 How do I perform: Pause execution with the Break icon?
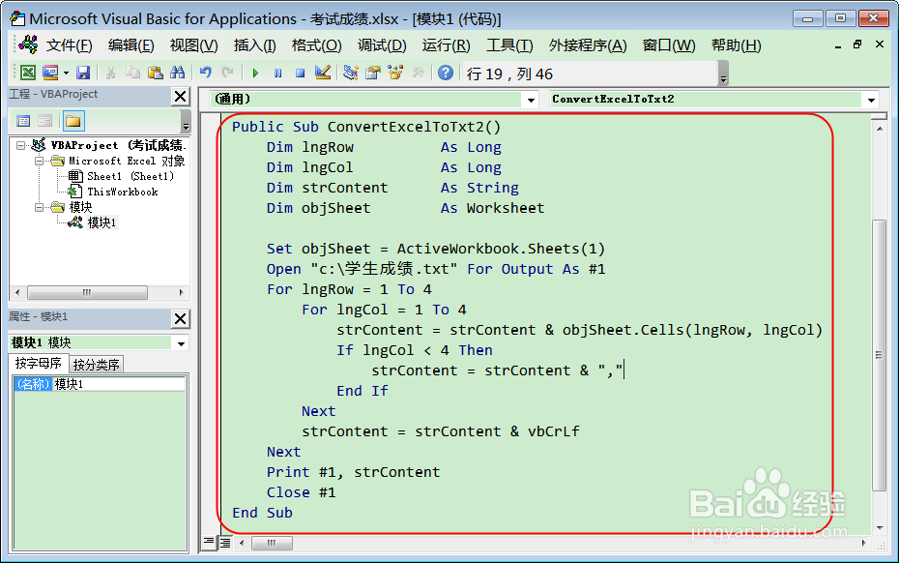pos(278,72)
